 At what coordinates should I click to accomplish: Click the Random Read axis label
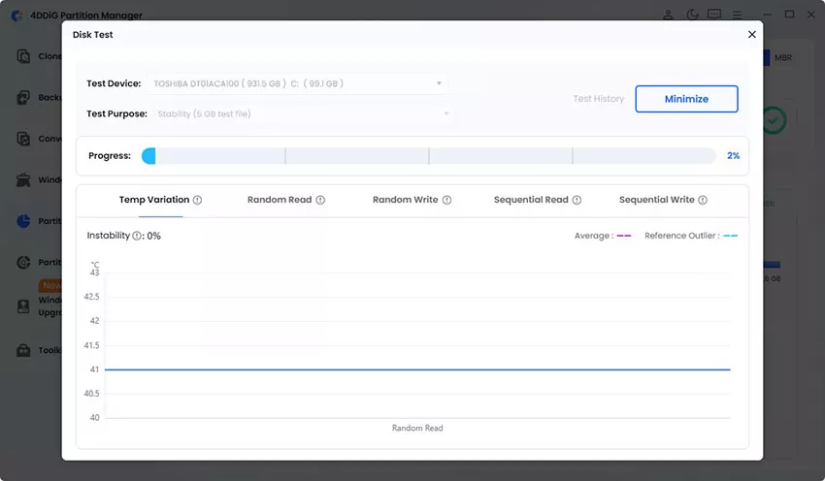tap(417, 428)
